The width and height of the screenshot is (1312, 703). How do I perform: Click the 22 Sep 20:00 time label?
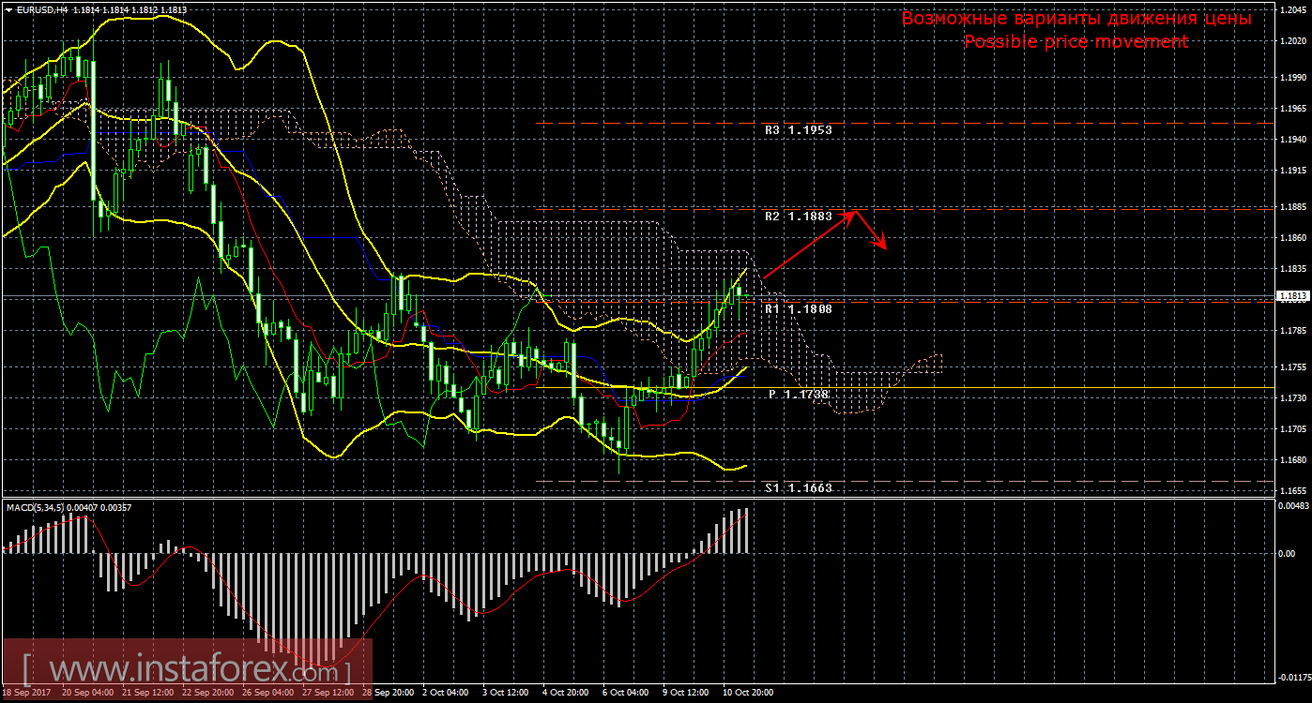207,693
